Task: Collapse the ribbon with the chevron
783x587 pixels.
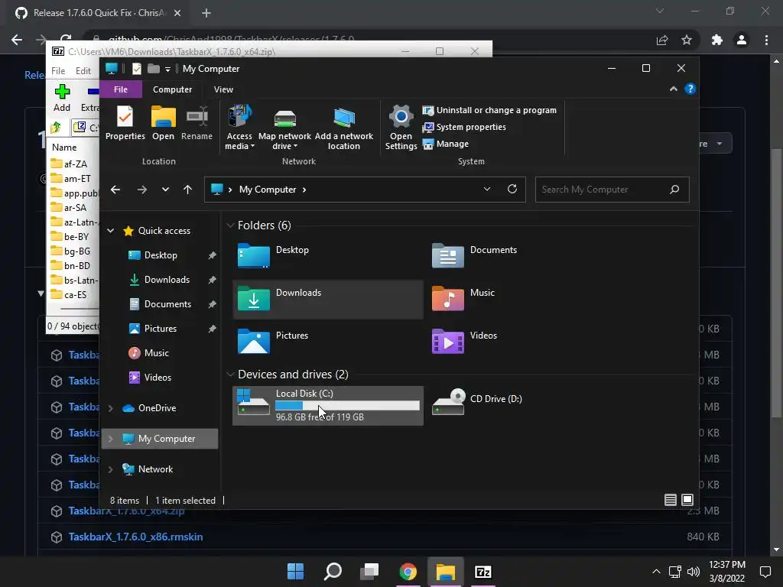Action: pos(673,89)
